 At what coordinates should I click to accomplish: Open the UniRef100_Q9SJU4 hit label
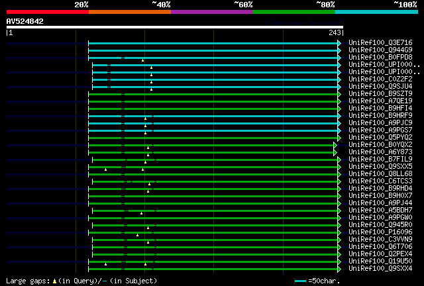[380, 86]
